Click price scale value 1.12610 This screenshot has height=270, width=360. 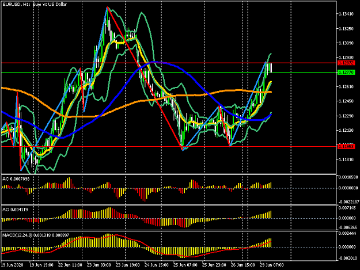346,87
